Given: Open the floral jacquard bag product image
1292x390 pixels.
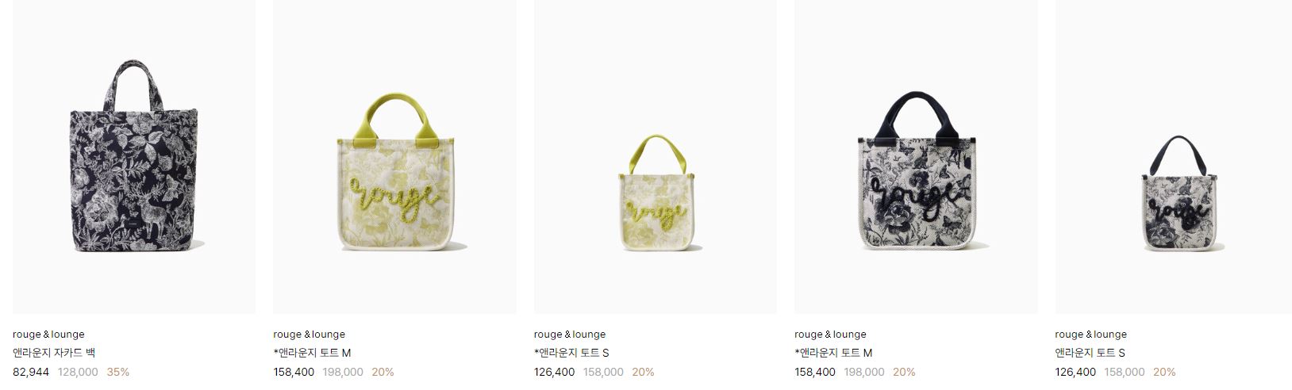Looking at the screenshot, I should [x=133, y=156].
